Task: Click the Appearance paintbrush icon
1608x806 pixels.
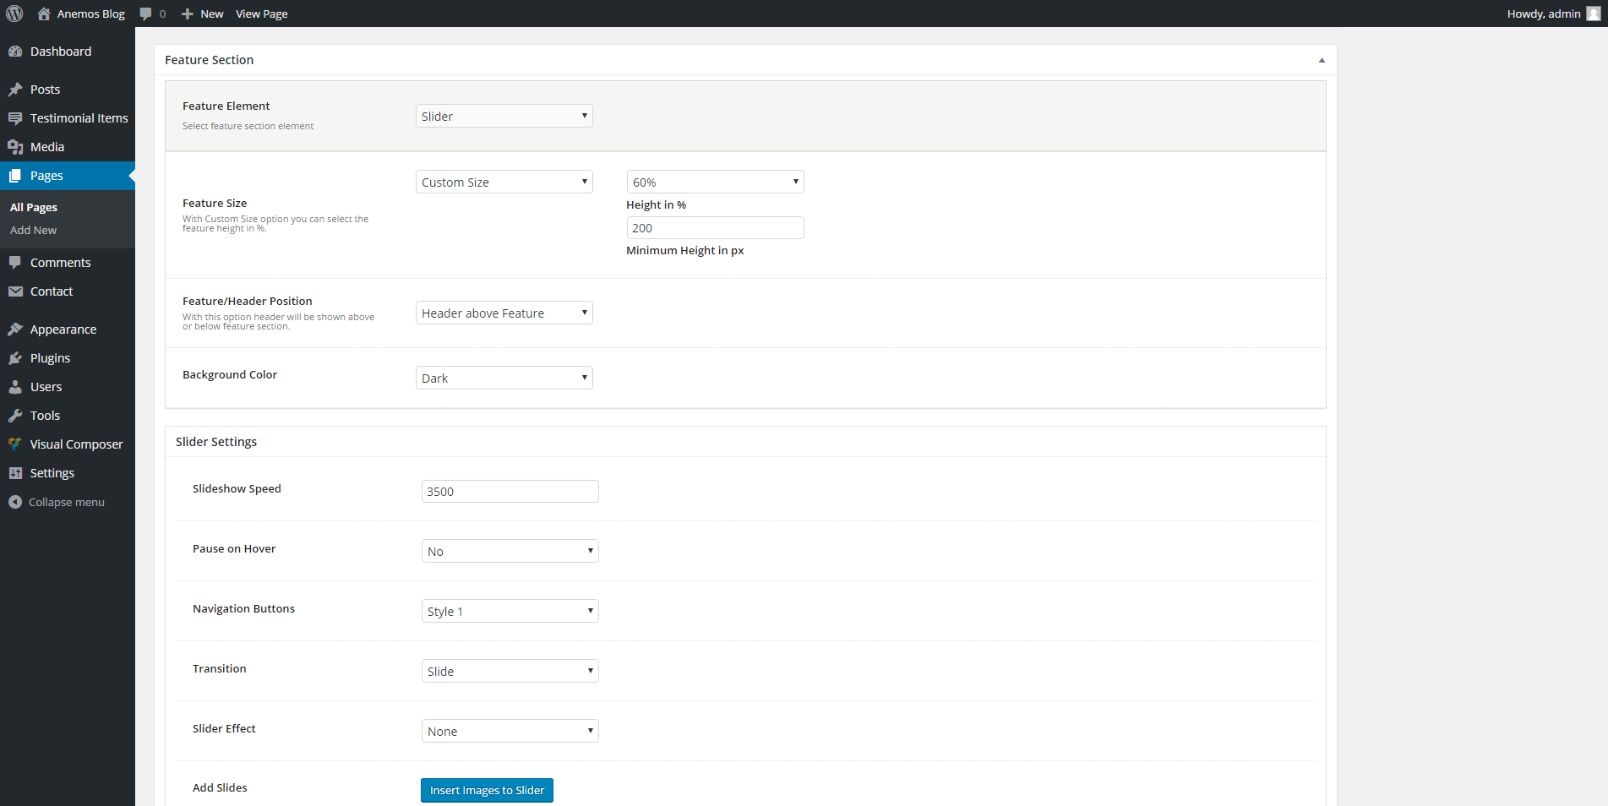Action: [15, 329]
